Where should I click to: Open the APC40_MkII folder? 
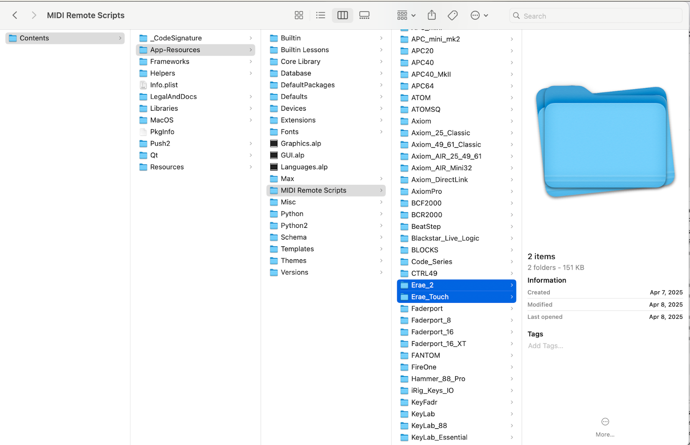tap(457, 74)
